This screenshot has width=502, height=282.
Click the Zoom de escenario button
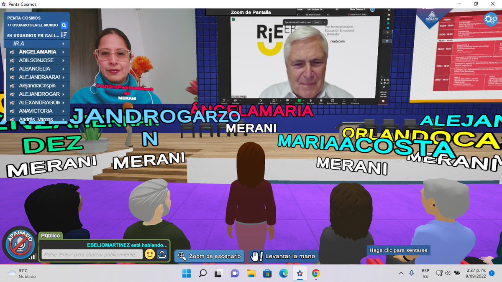(210, 256)
